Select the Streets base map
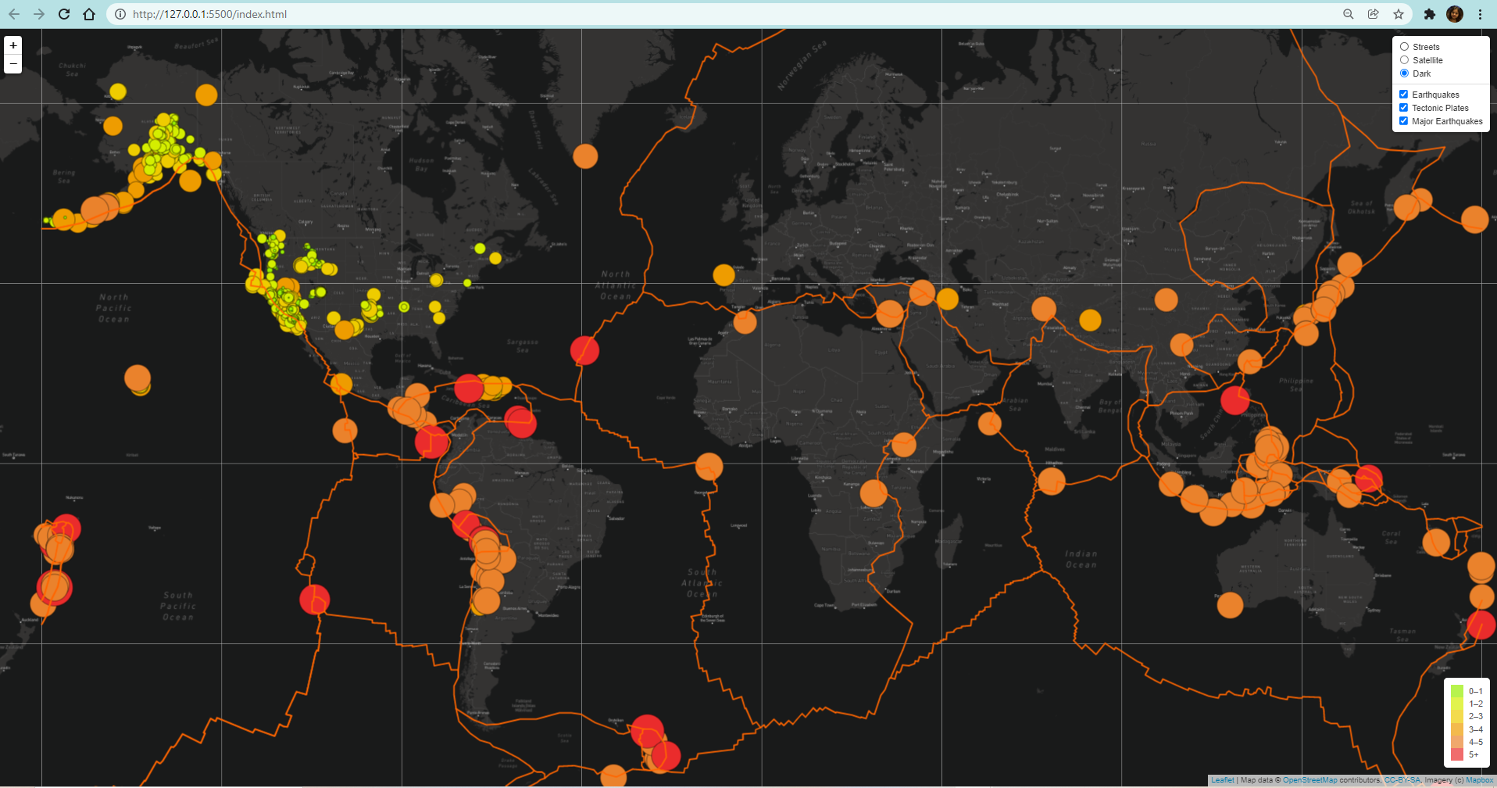 click(x=1404, y=47)
